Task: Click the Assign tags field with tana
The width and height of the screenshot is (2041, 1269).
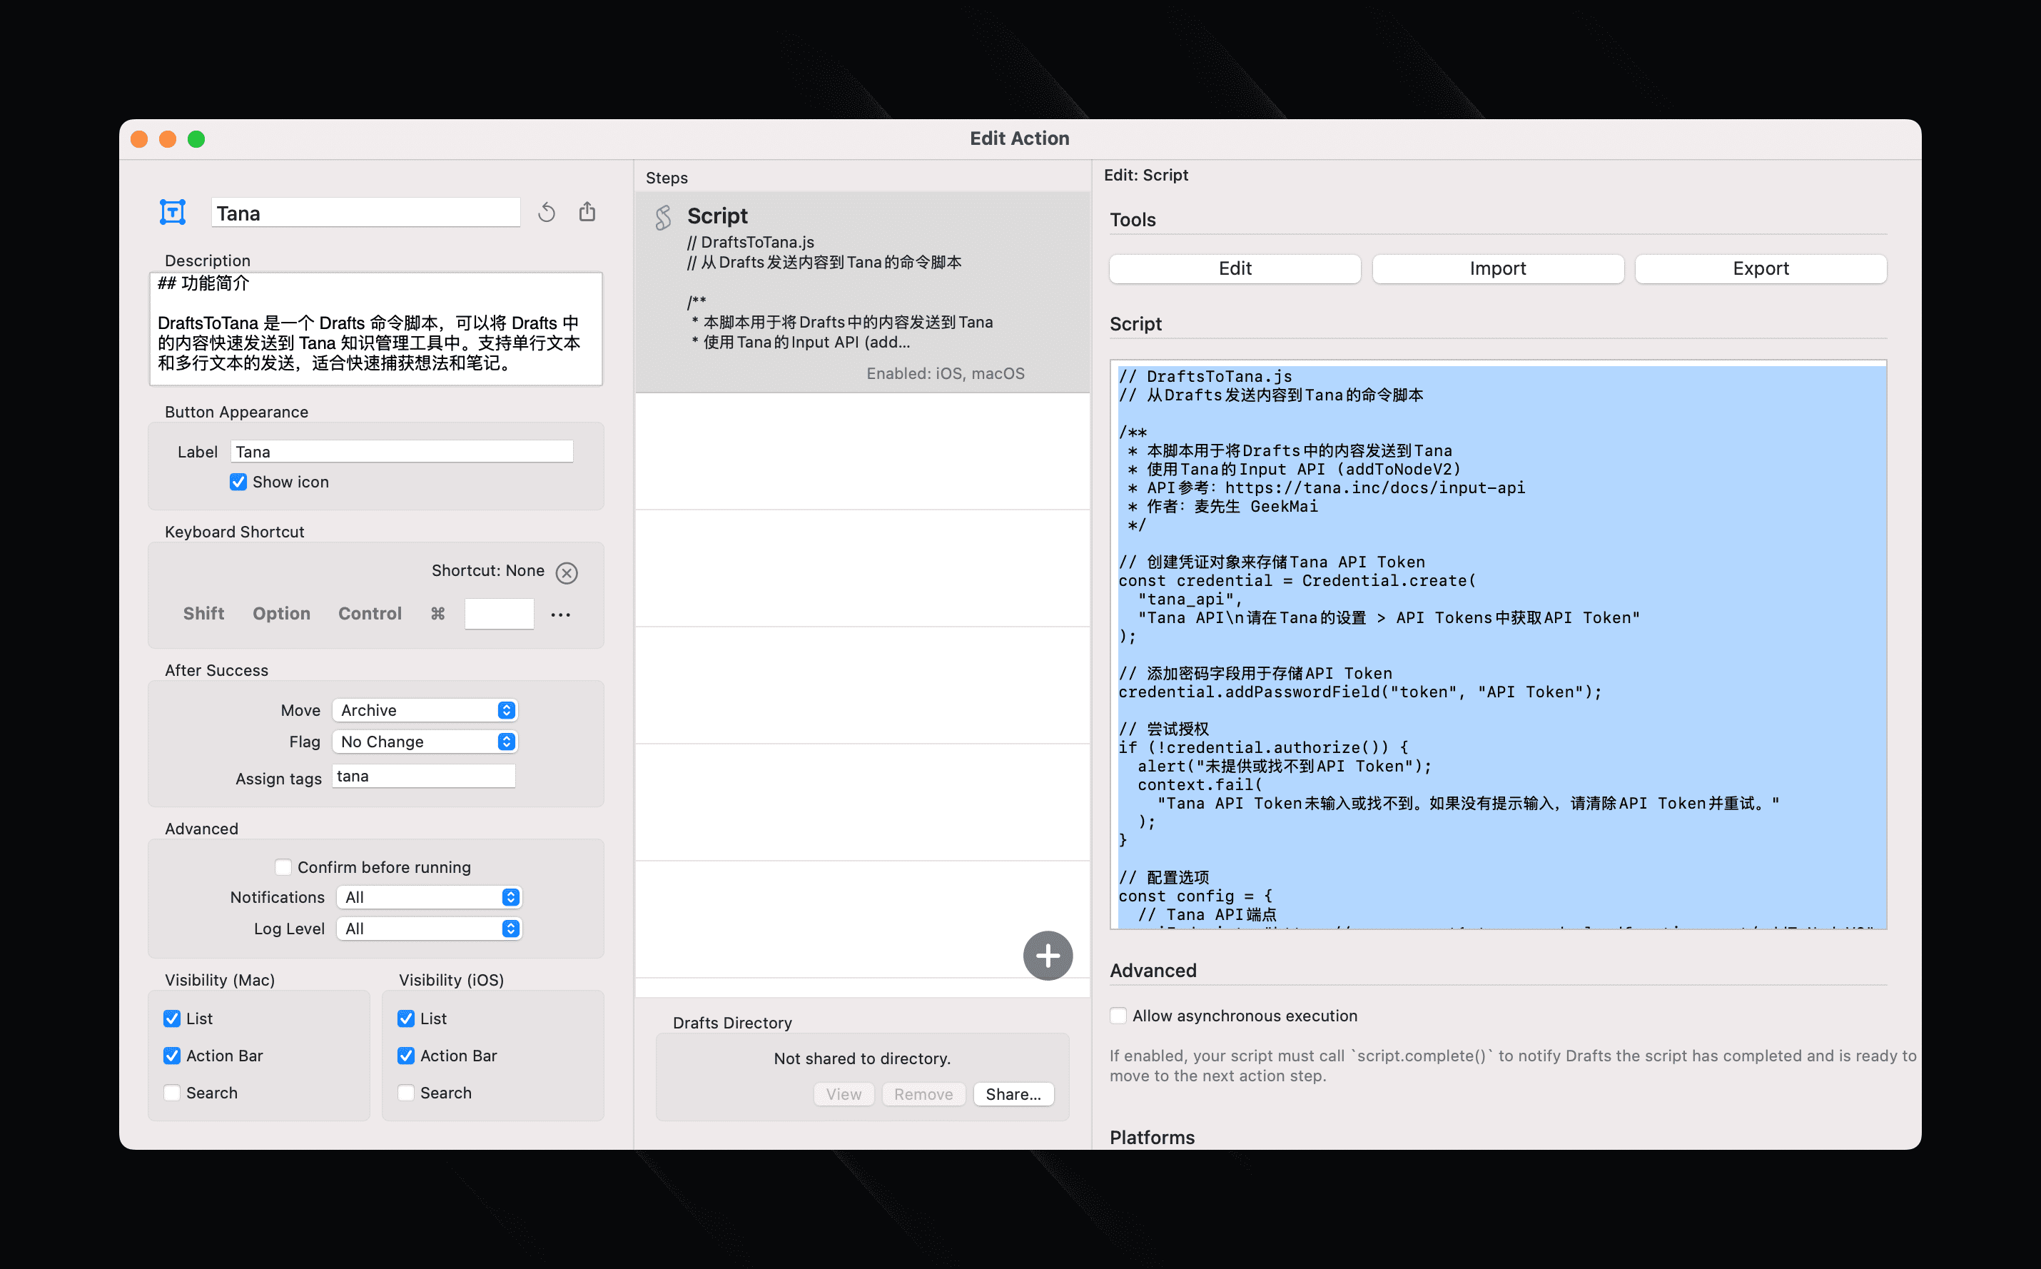Action: (424, 777)
